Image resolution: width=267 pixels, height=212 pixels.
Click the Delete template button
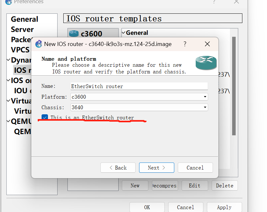coord(224,185)
